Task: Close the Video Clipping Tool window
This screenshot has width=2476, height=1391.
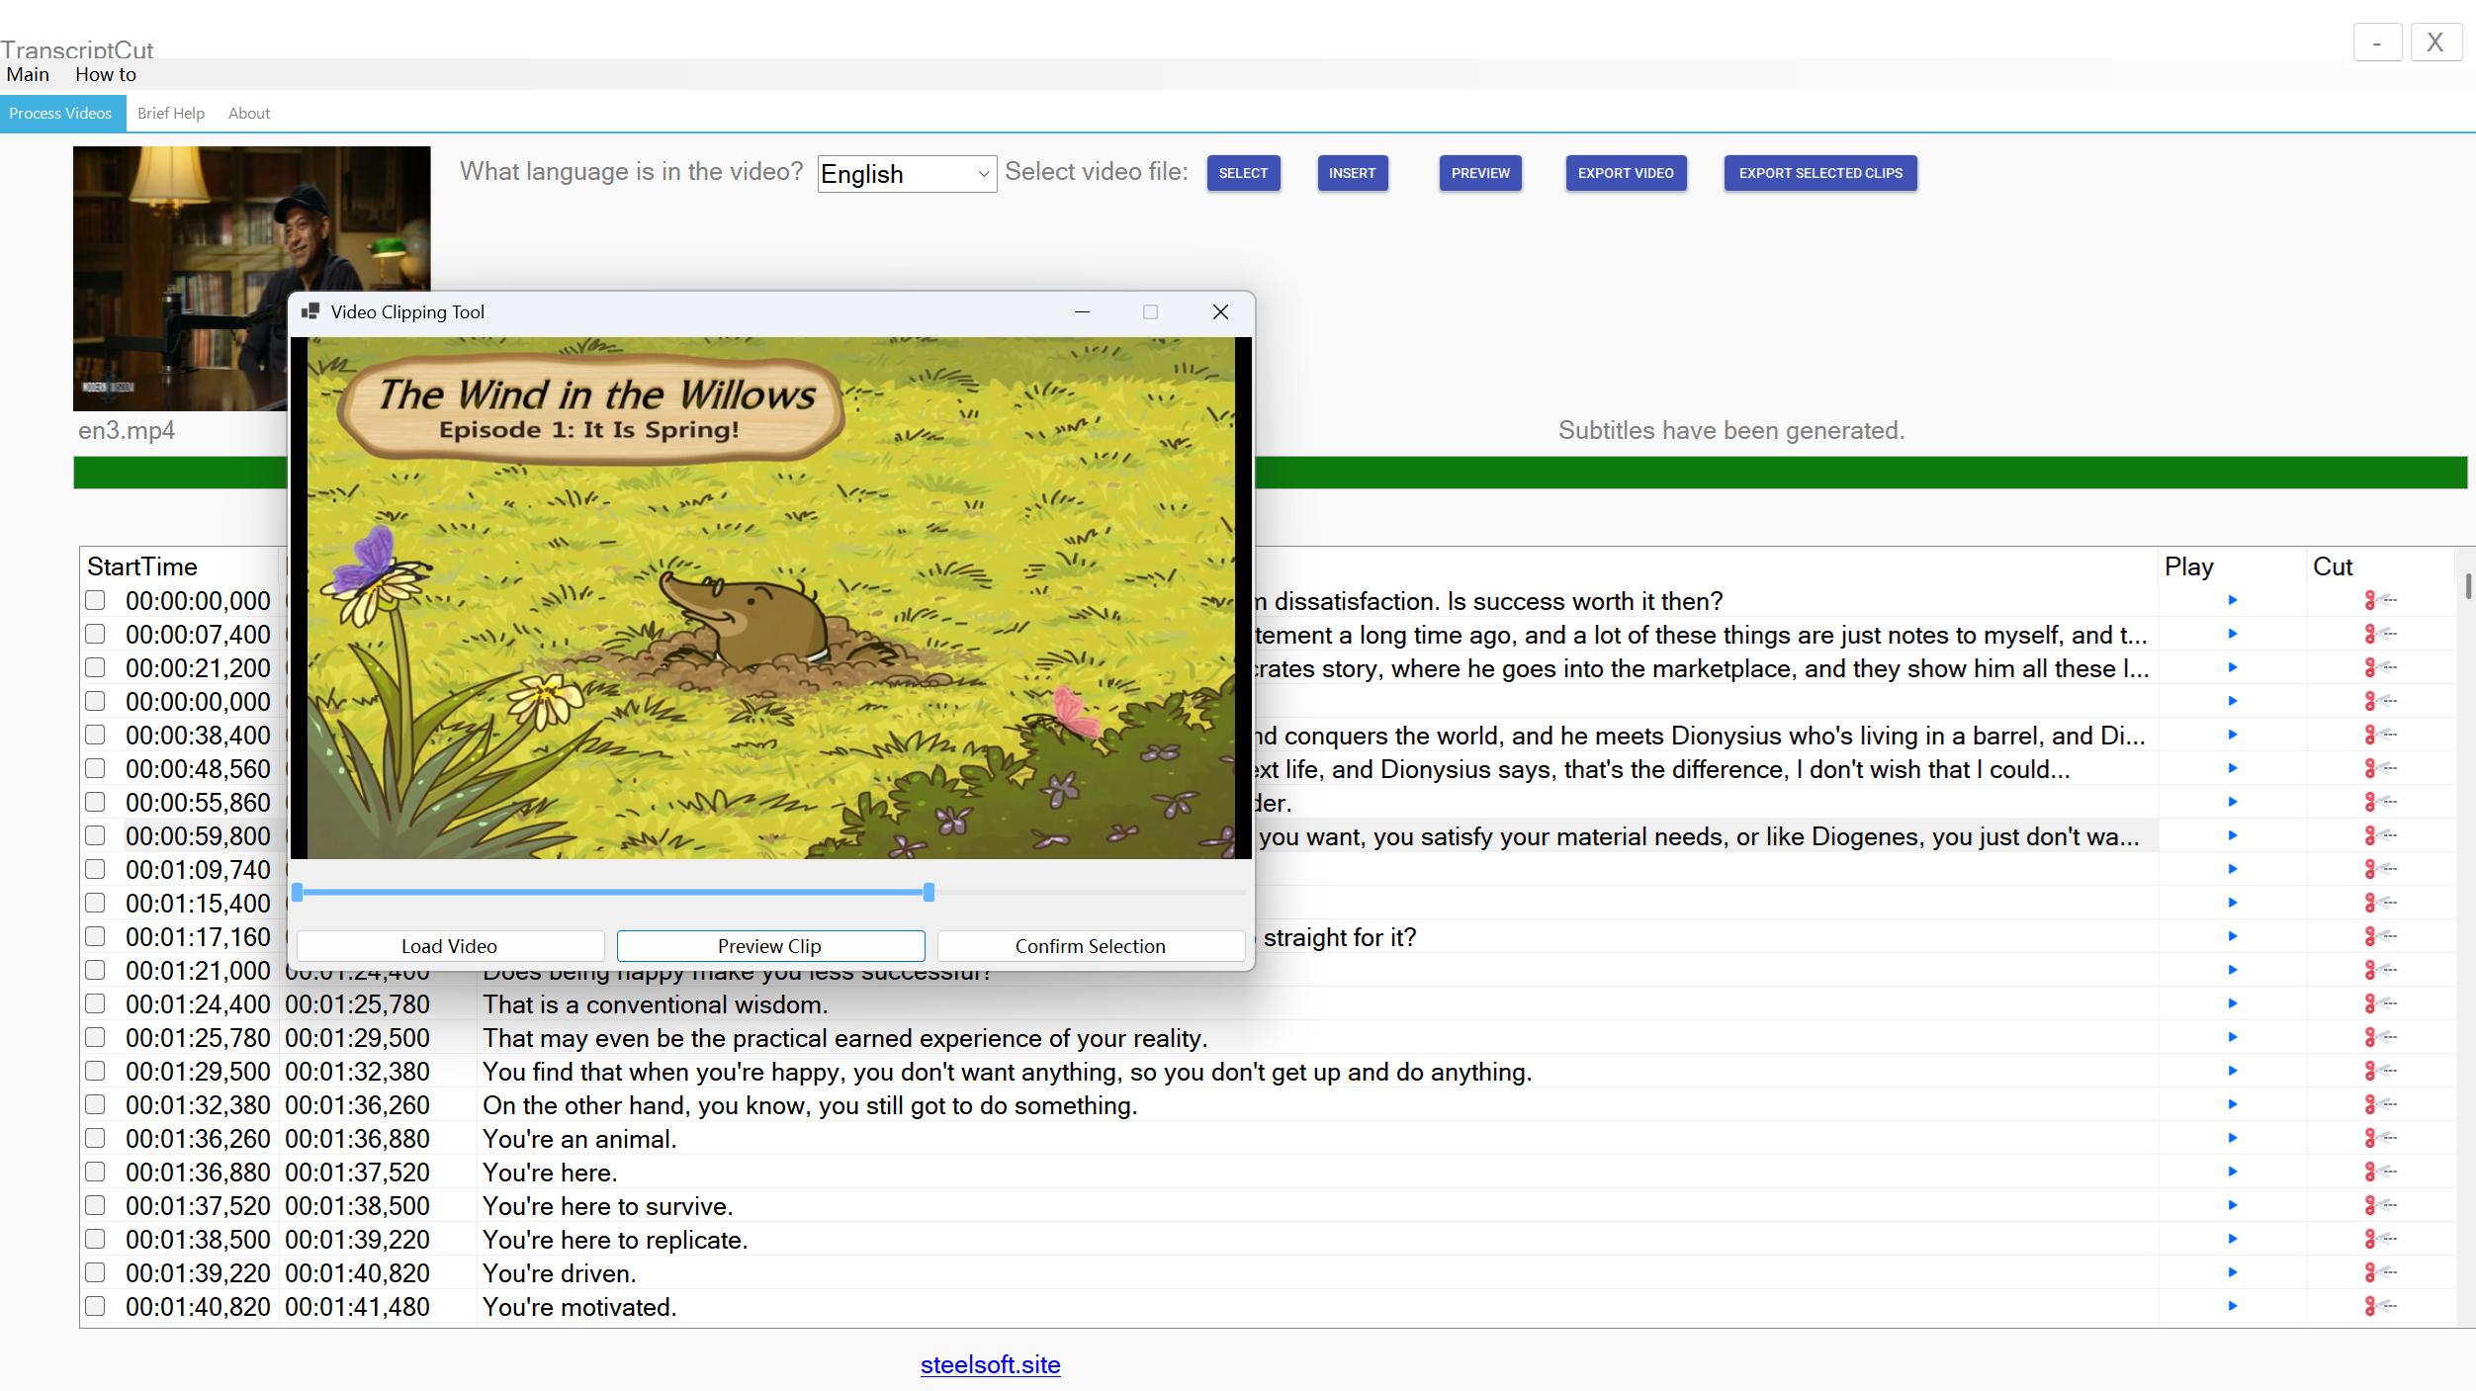Action: click(1220, 311)
